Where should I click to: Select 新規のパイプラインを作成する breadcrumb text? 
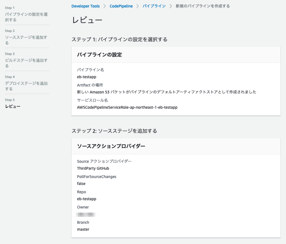coord(202,6)
